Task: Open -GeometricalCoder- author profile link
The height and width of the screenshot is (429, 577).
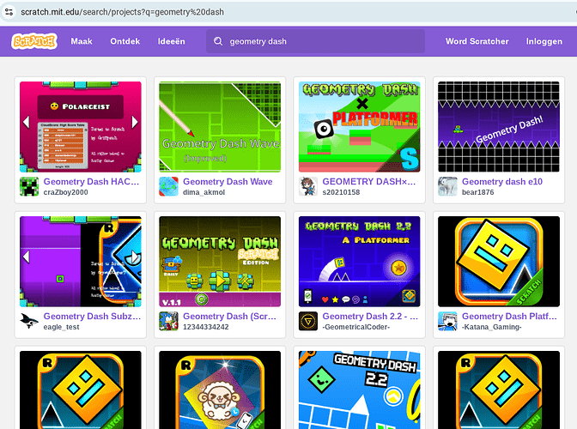Action: tap(356, 327)
